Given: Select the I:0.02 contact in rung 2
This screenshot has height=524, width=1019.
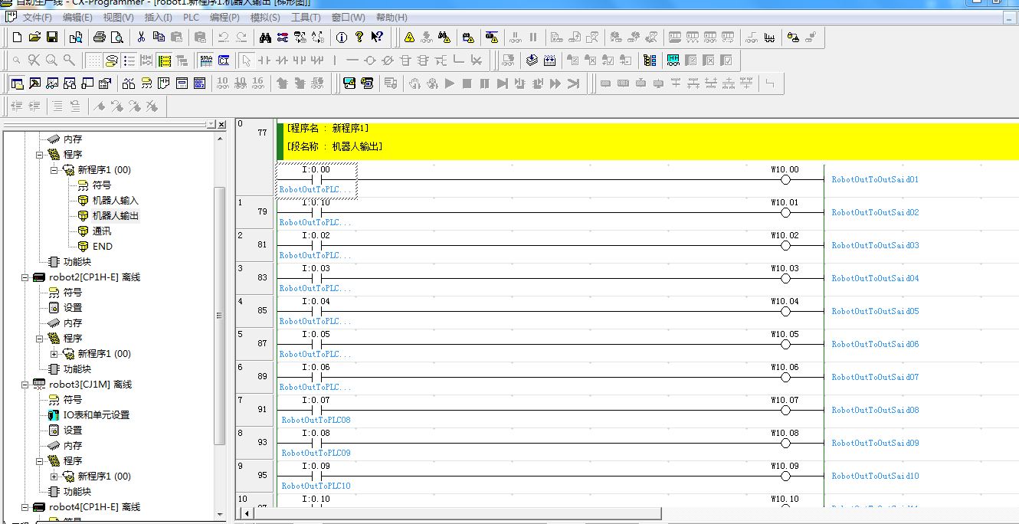Looking at the screenshot, I should click(x=316, y=246).
